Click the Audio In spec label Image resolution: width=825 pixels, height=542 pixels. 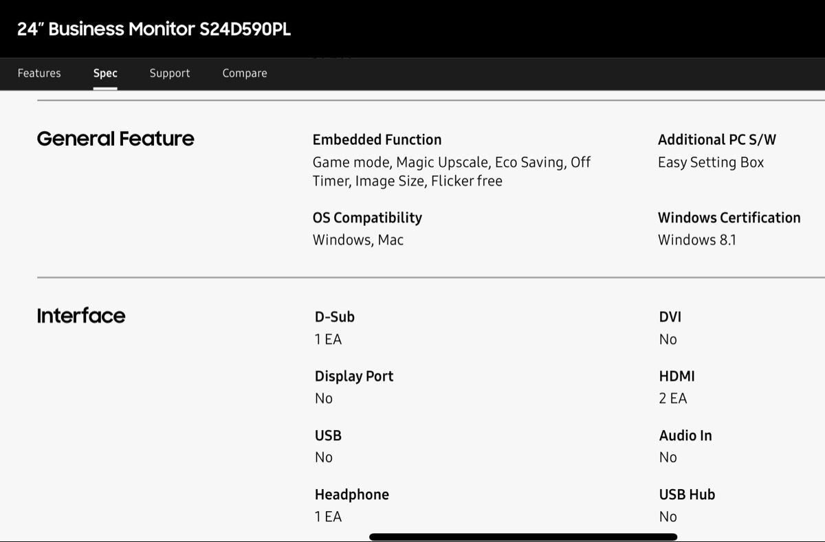tap(685, 436)
